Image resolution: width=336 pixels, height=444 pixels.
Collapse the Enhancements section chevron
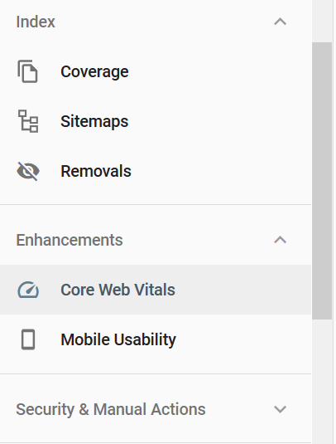pyautogui.click(x=280, y=240)
